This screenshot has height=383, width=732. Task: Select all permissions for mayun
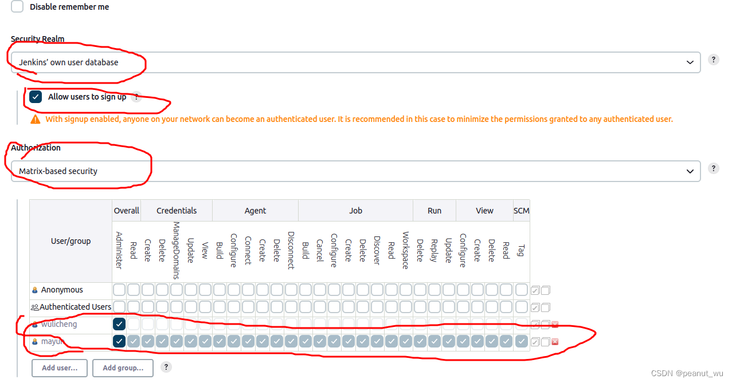(535, 342)
